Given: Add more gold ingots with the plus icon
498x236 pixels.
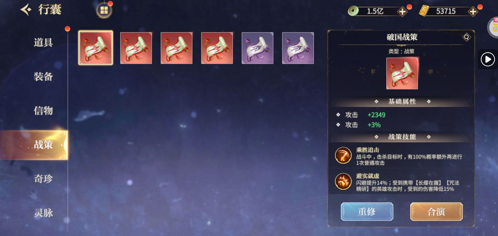Looking at the screenshot, I should [x=473, y=11].
